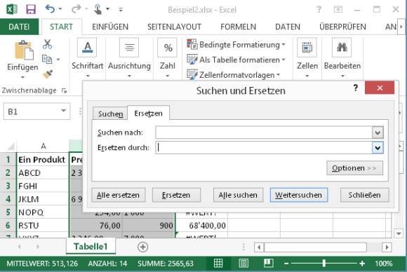Click the zoom slider handle

pyautogui.click(x=324, y=264)
